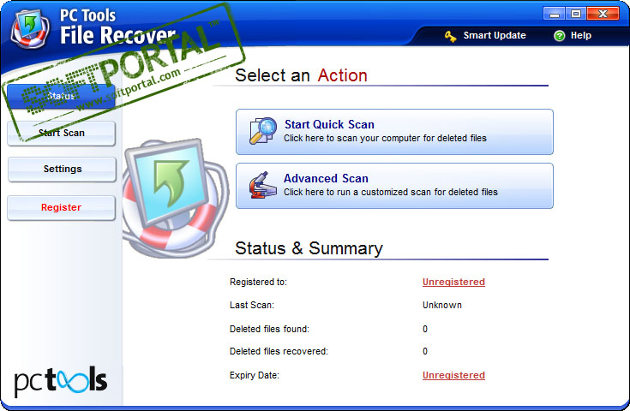Click the green Help question mark icon
Viewport: 630px width, 411px height.
559,36
